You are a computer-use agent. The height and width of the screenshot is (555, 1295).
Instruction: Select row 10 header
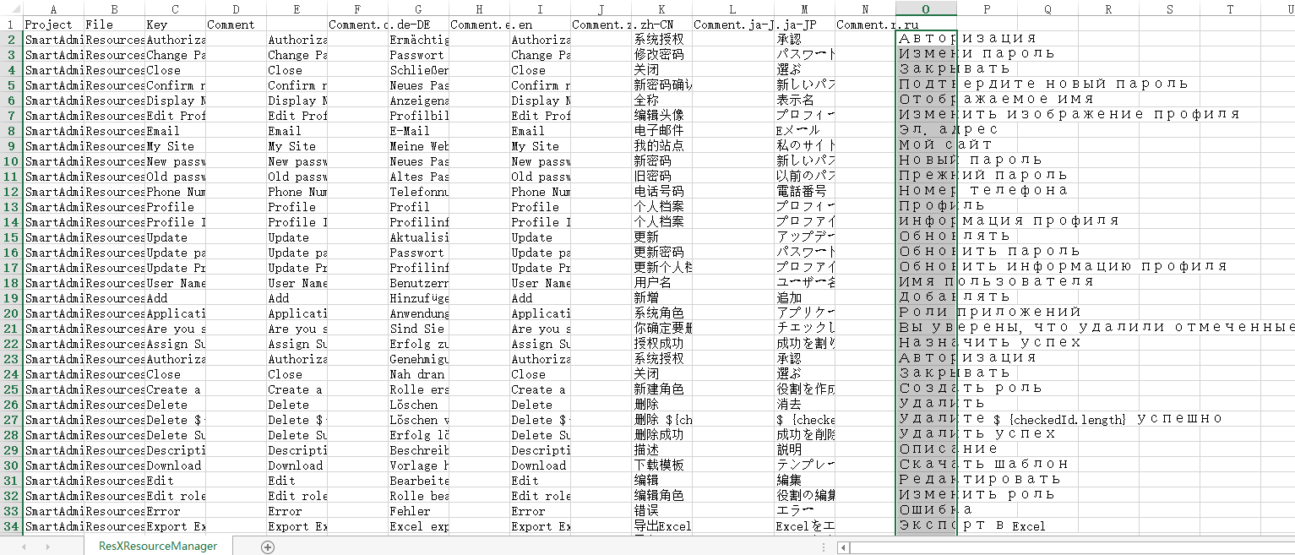pyautogui.click(x=11, y=161)
